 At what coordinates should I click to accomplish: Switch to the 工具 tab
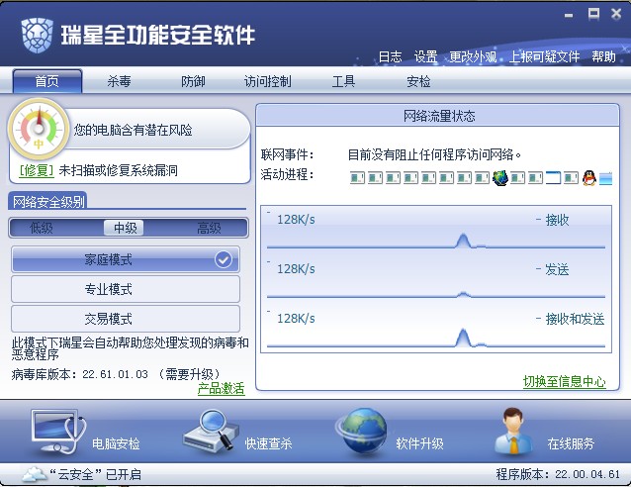click(x=343, y=81)
